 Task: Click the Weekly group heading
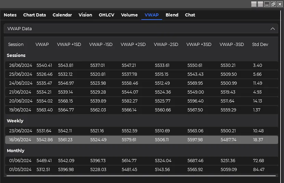[15, 121]
